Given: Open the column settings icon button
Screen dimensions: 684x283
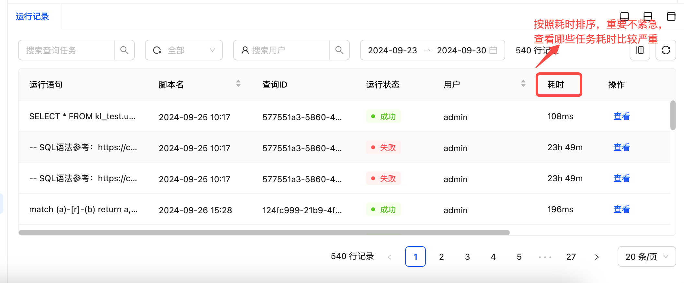Looking at the screenshot, I should (640, 50).
